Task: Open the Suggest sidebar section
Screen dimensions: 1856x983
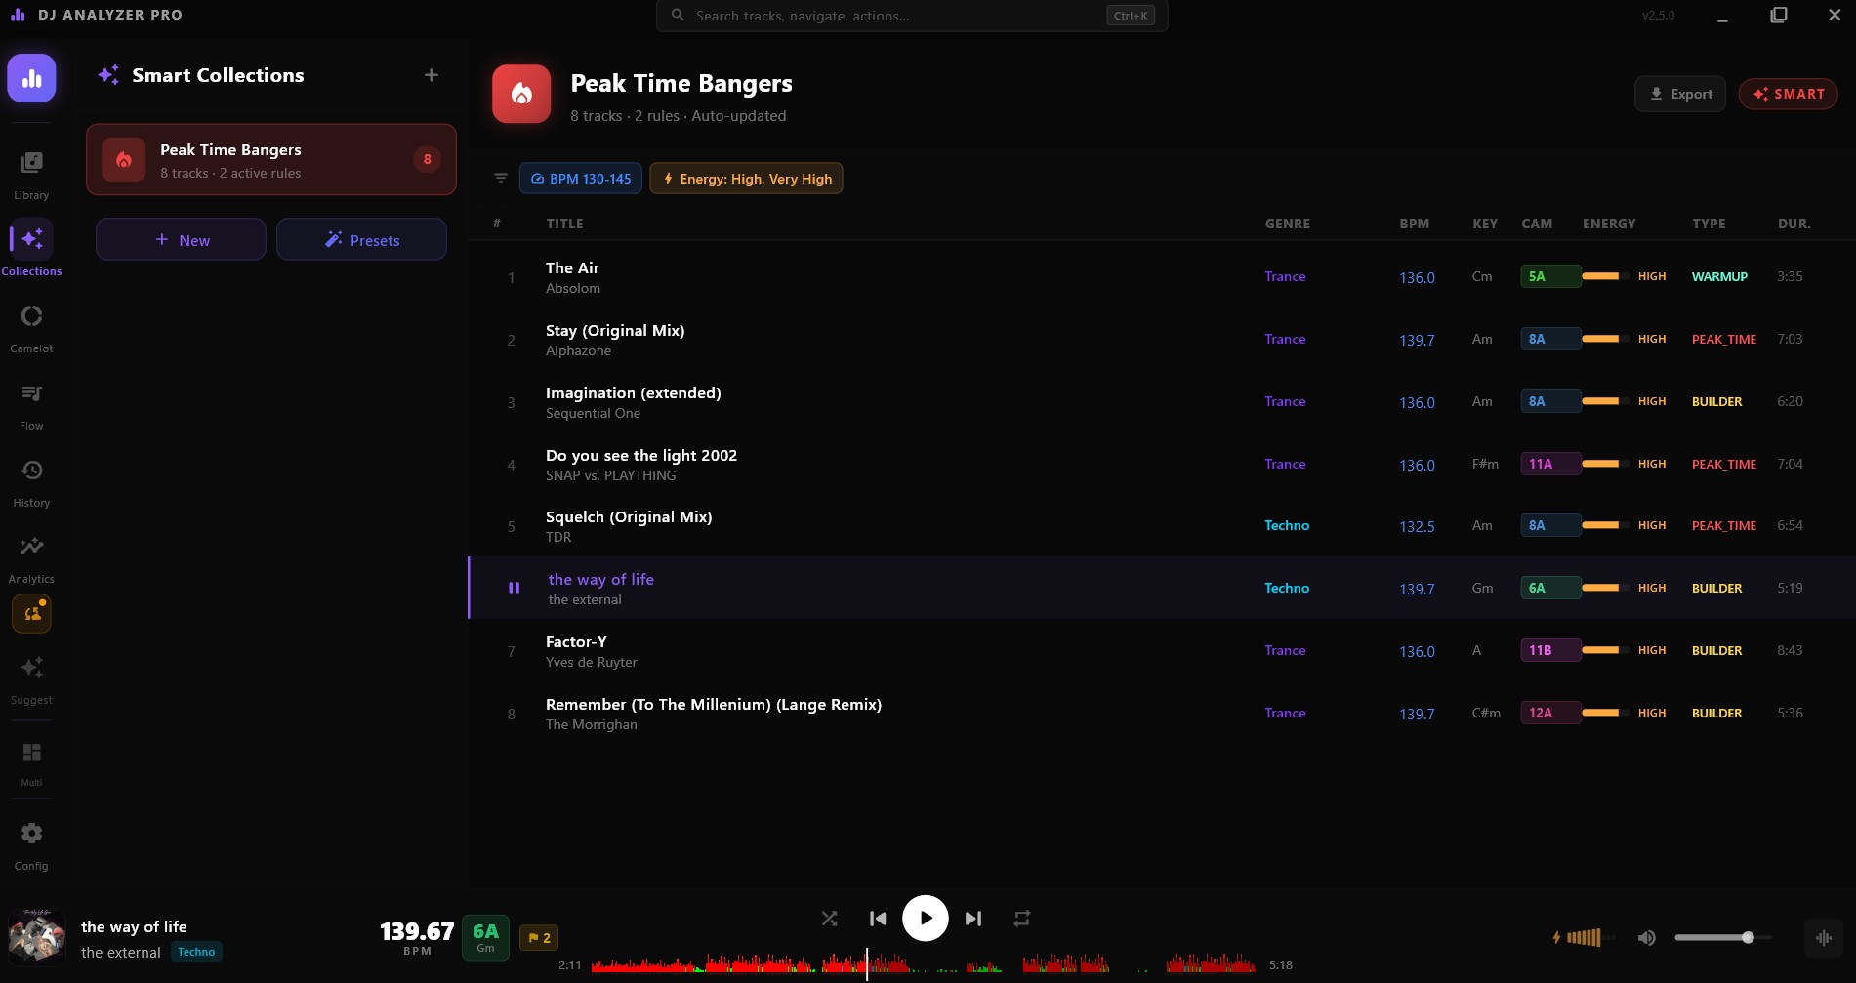Action: [31, 679]
